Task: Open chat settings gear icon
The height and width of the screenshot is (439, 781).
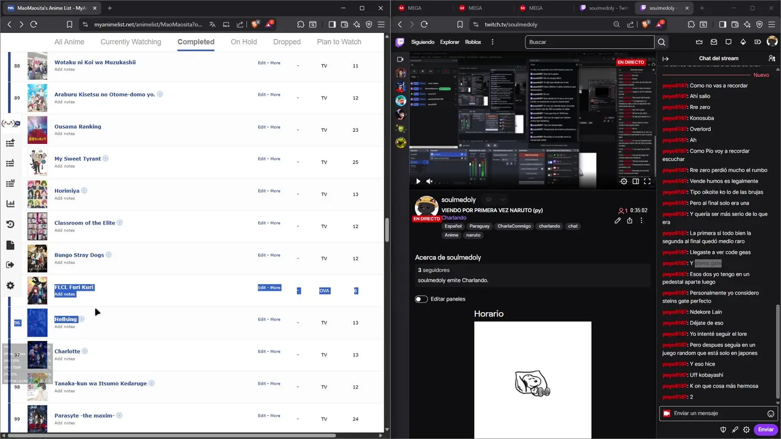Action: coord(746,429)
